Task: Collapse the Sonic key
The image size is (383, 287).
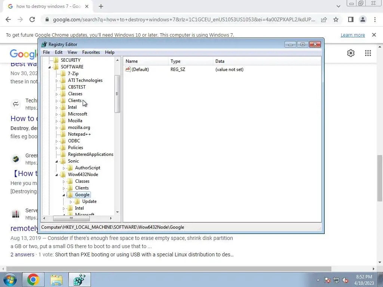Action: point(57,161)
